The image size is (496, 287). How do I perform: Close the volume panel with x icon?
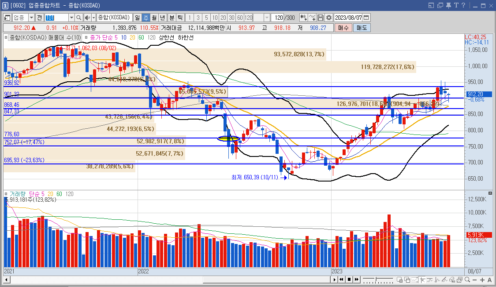point(490,193)
